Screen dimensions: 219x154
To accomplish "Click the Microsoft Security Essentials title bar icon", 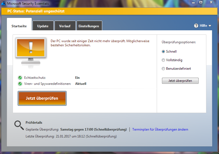I will point(3,3).
